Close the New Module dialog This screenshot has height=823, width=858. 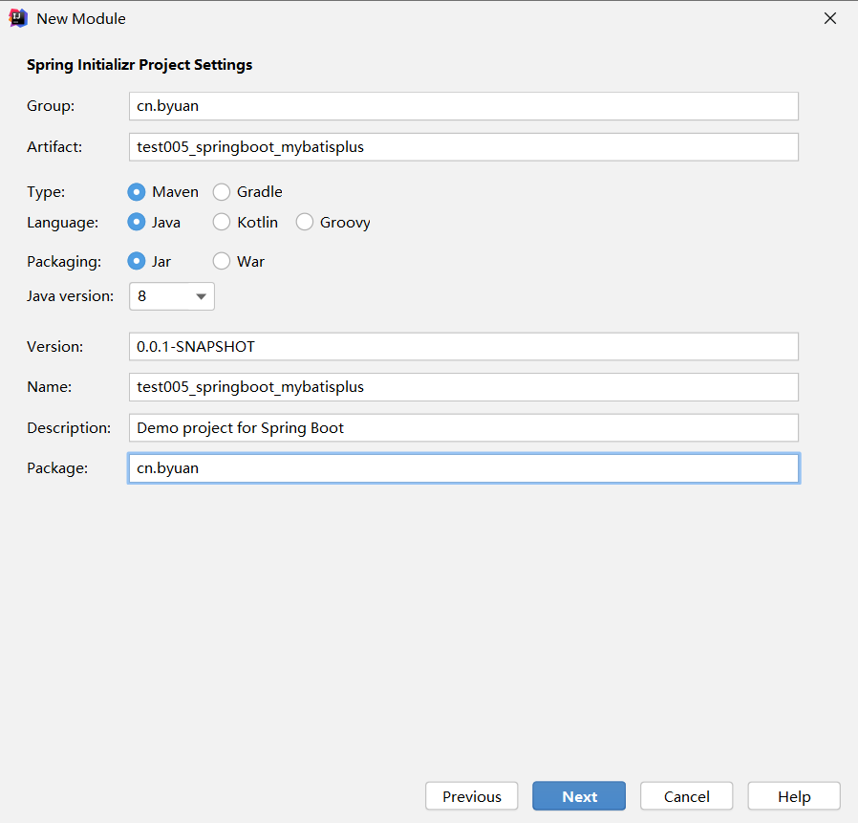829,18
